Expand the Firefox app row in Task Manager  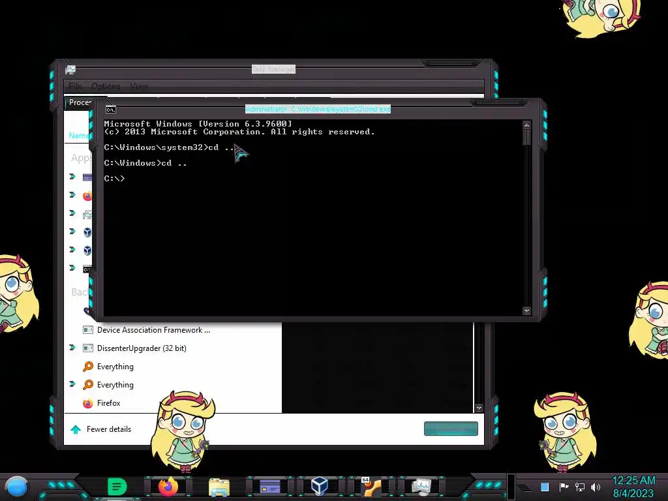click(72, 194)
